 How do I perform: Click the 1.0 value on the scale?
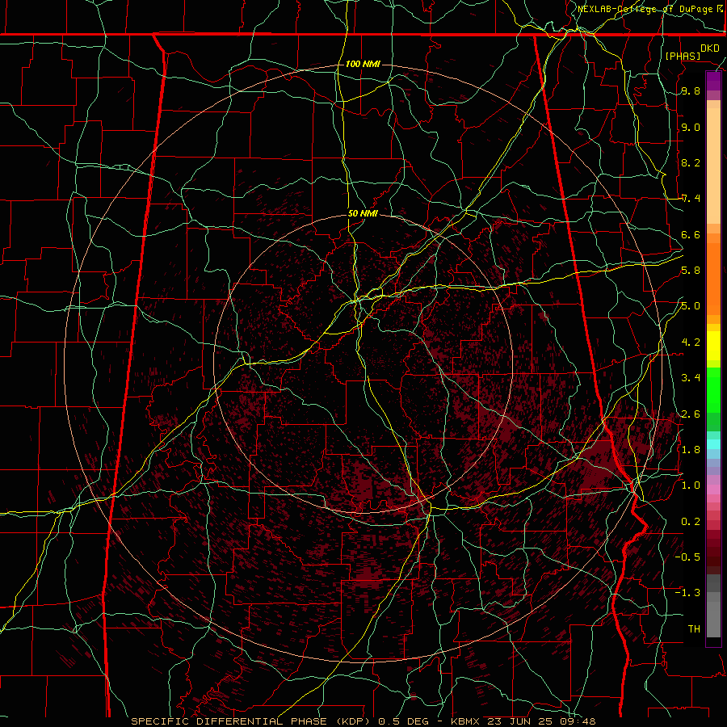tap(691, 485)
